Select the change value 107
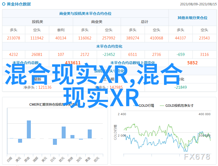This screenshot has height=166, width=218. pyautogui.click(x=61, y=55)
